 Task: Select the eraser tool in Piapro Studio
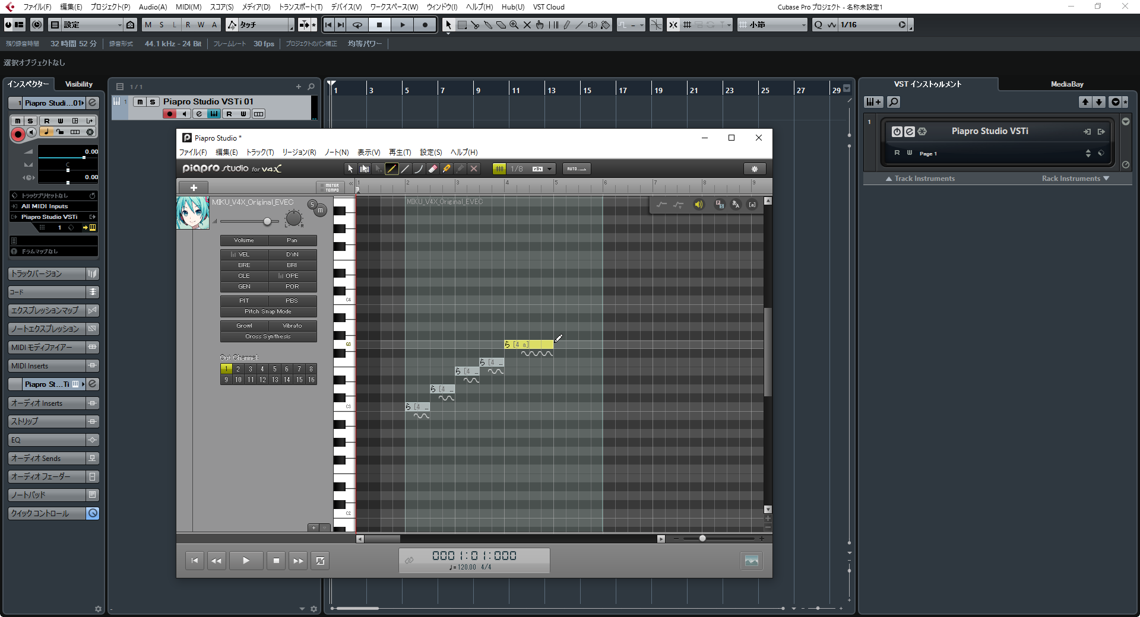point(433,169)
